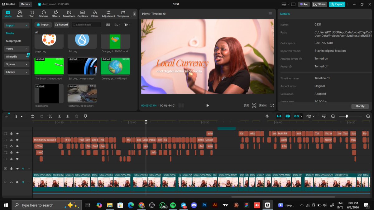Hide the fourth text track containing '- A C'

(17, 152)
